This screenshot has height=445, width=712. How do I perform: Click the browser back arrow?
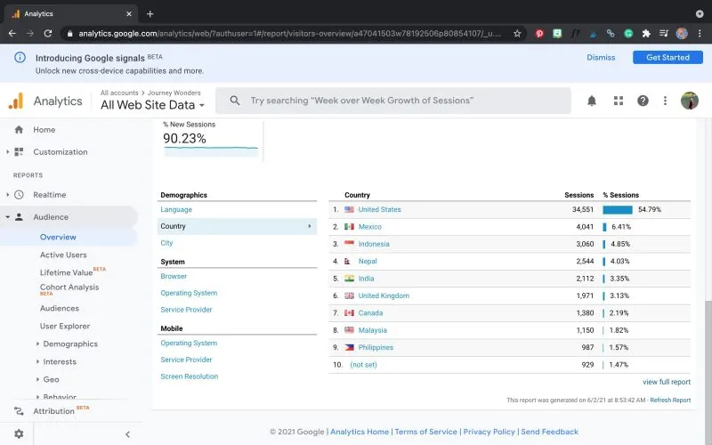click(x=12, y=34)
